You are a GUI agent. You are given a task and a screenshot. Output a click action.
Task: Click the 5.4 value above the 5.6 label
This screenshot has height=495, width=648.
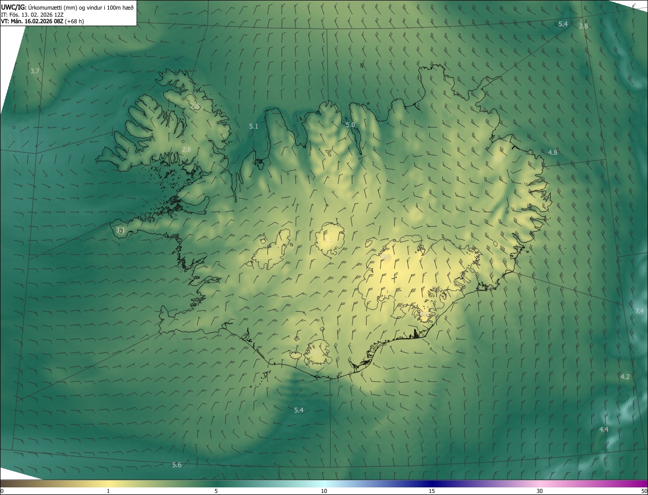click(299, 410)
